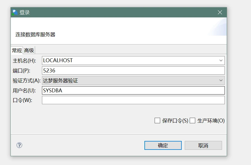Click the app icon in the title bar

point(15,12)
